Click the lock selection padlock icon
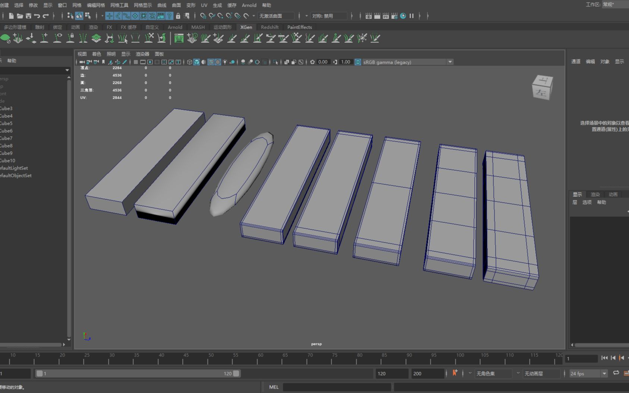Screen dimensions: 629x393 (178, 16)
